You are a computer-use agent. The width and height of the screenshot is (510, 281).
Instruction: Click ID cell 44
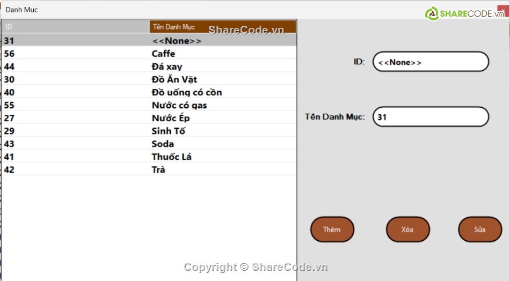pyautogui.click(x=75, y=66)
